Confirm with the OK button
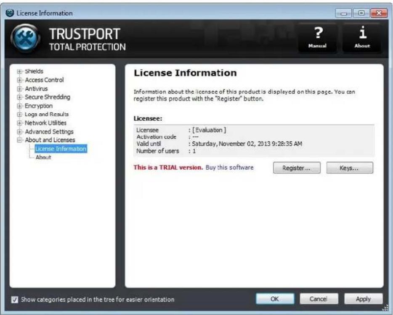393x315 pixels. pos(275,299)
